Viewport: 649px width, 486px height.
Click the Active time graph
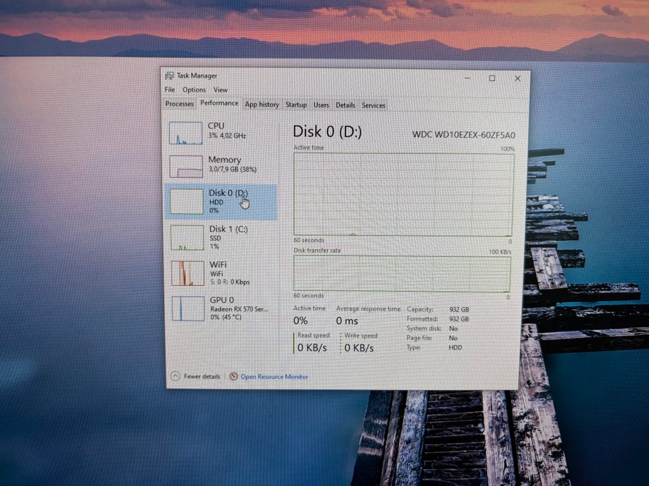point(404,194)
